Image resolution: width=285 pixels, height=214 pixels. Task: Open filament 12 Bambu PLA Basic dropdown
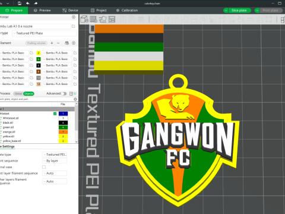click(x=57, y=84)
